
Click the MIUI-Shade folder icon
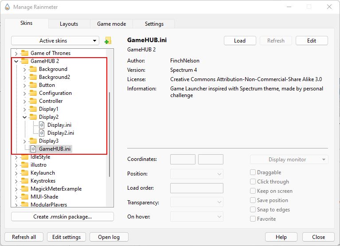coord(25,197)
